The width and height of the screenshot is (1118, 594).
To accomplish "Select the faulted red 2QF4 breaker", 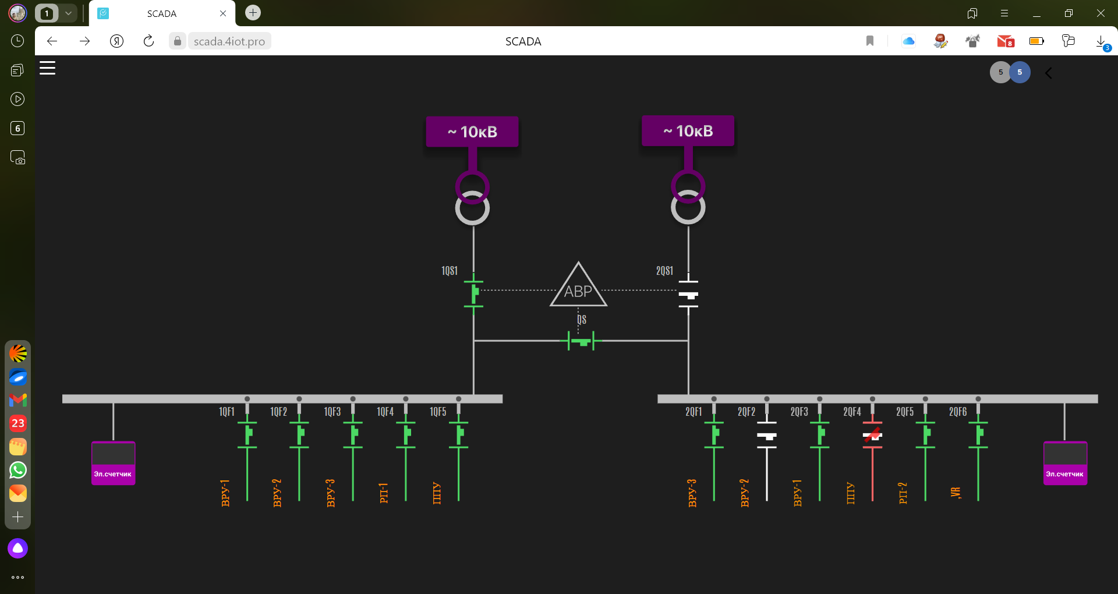I will [x=872, y=435].
